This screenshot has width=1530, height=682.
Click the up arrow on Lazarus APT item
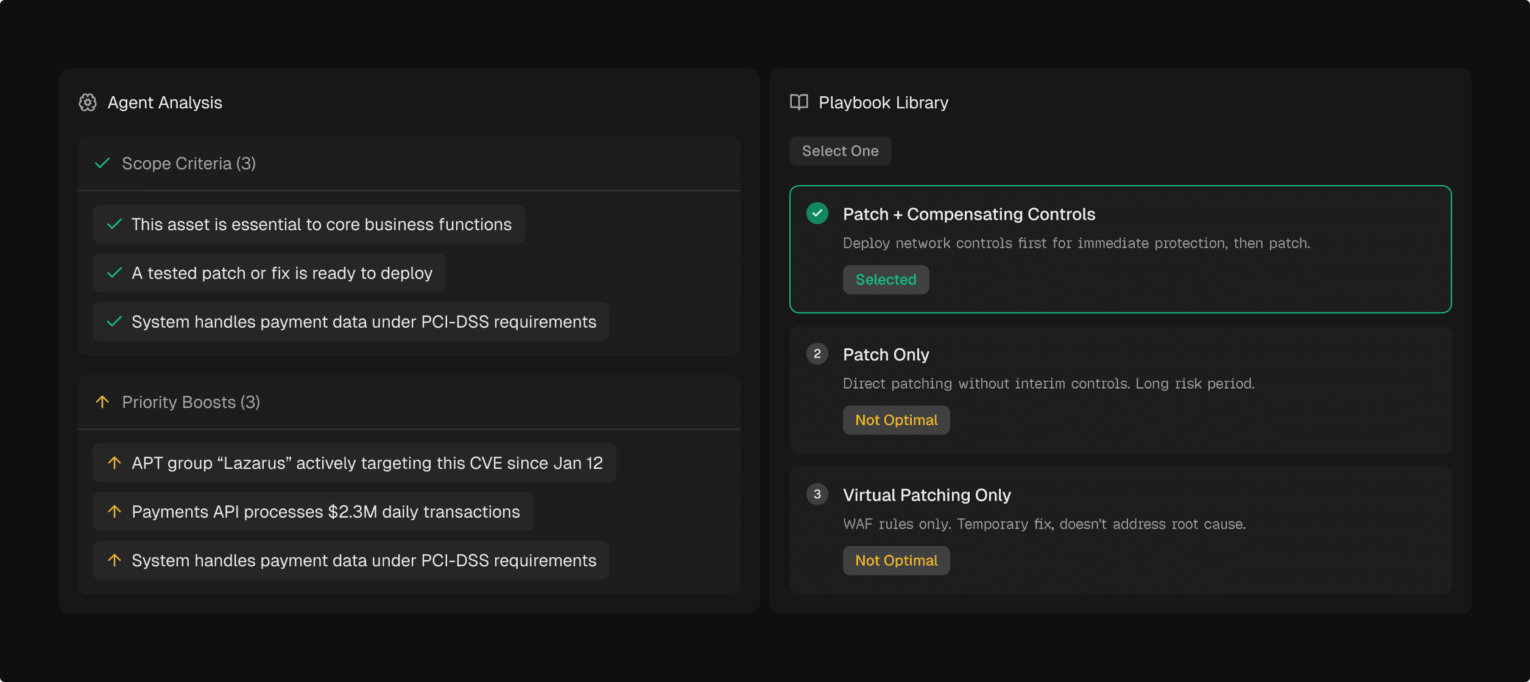pyautogui.click(x=115, y=463)
